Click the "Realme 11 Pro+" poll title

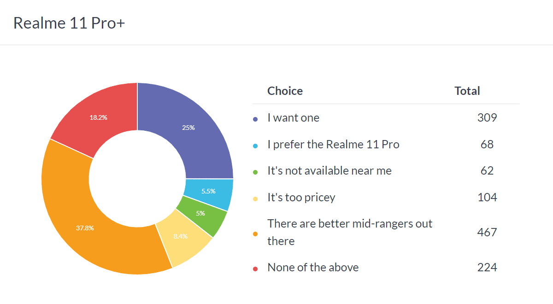click(x=69, y=23)
